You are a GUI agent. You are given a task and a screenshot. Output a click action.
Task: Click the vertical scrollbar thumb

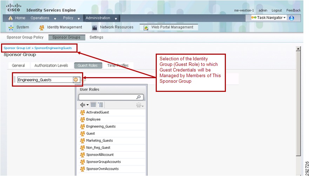click(298, 104)
